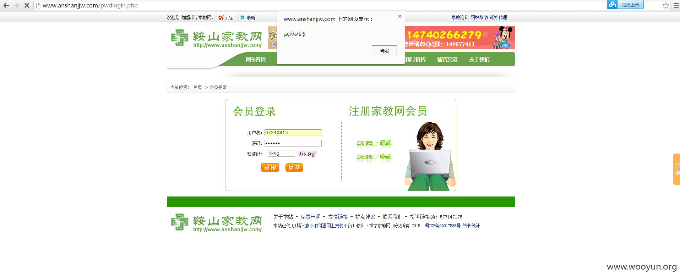Viewport: 680px width, 277px height.
Task: Click the browser forward arrow
Action: 16,5
